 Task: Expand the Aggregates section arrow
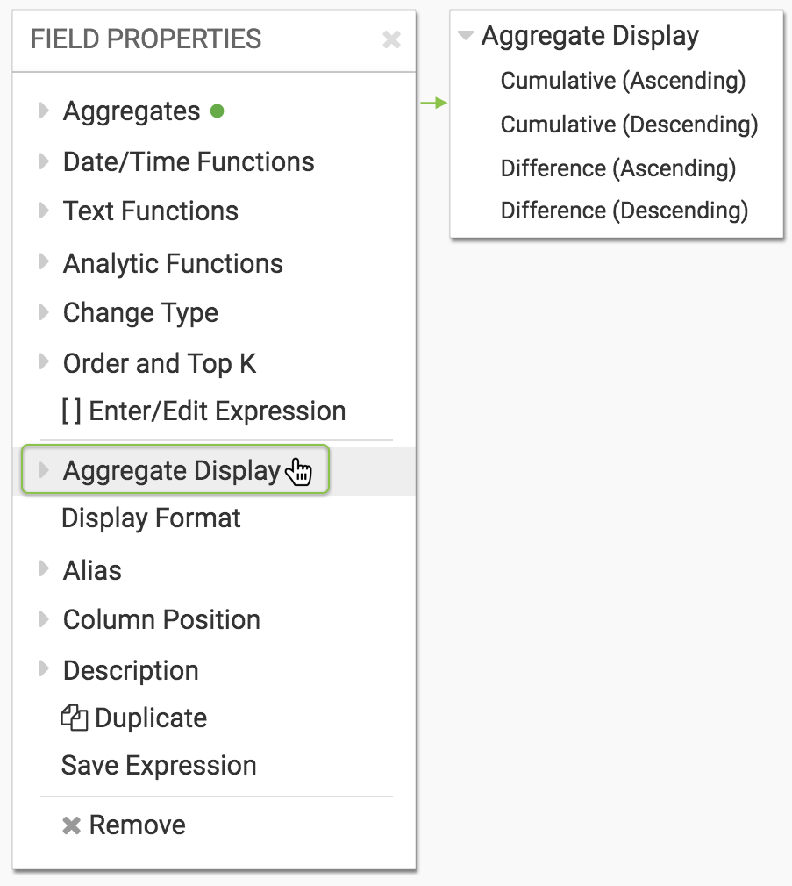(x=43, y=111)
